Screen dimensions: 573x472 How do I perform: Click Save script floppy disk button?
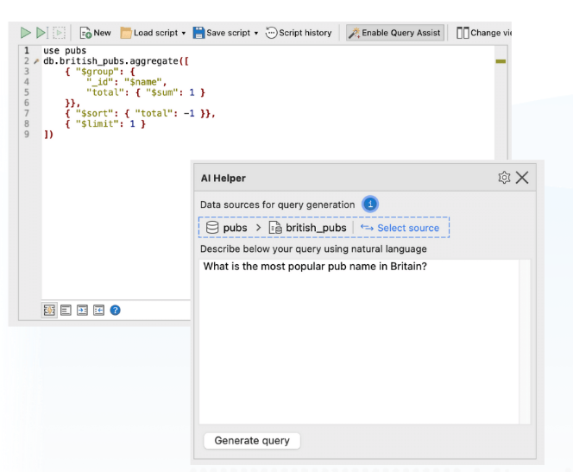222,33
